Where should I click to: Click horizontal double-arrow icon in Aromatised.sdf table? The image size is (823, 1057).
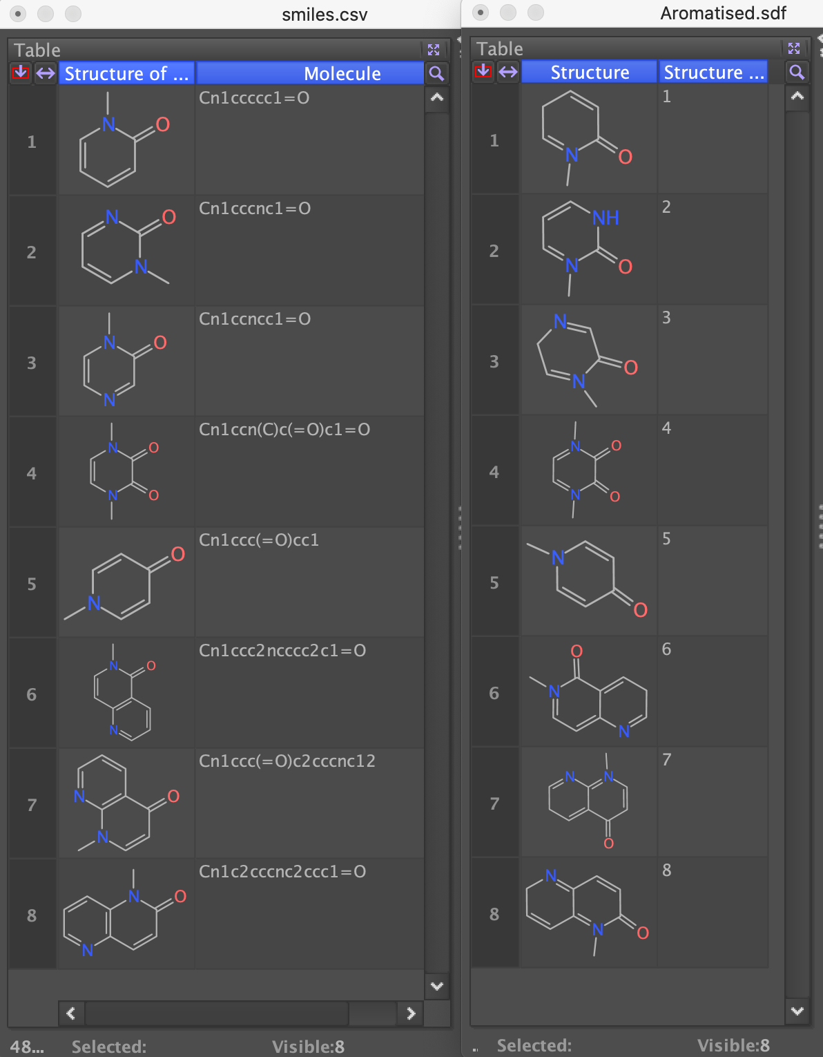coord(508,72)
